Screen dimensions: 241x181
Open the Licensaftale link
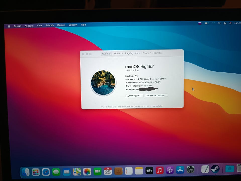click(x=157, y=106)
